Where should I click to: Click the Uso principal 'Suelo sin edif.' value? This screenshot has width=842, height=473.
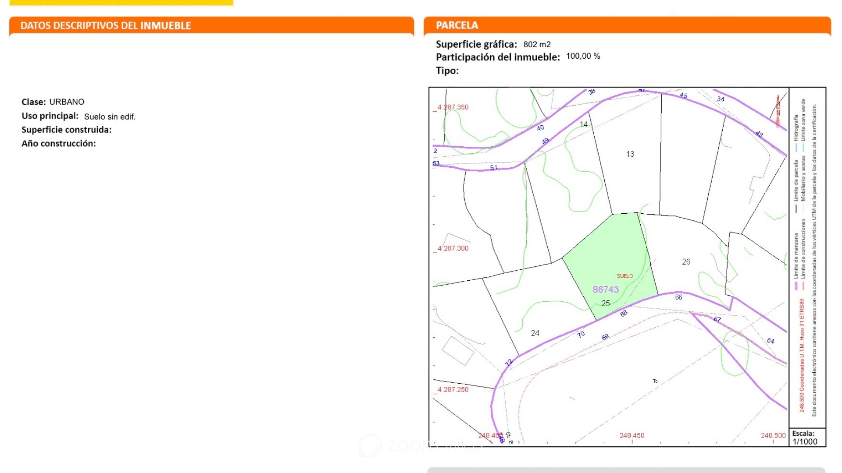[110, 117]
